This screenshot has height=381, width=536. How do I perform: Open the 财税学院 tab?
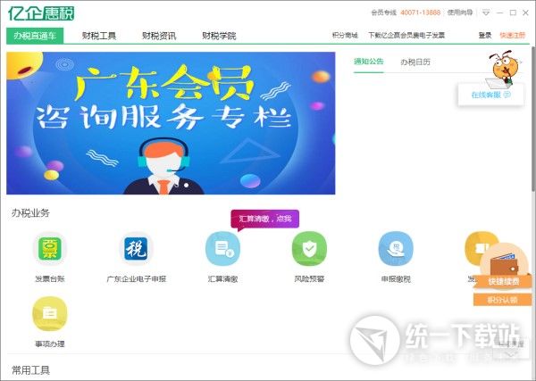219,36
